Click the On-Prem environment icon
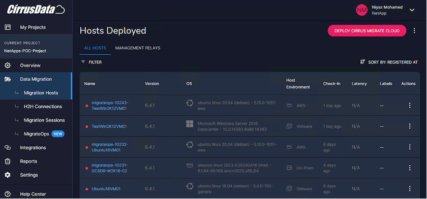Image resolution: width=427 pixels, height=199 pixels. coord(289,168)
